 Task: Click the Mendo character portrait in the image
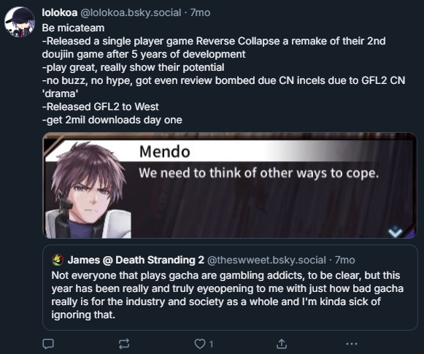click(88, 191)
